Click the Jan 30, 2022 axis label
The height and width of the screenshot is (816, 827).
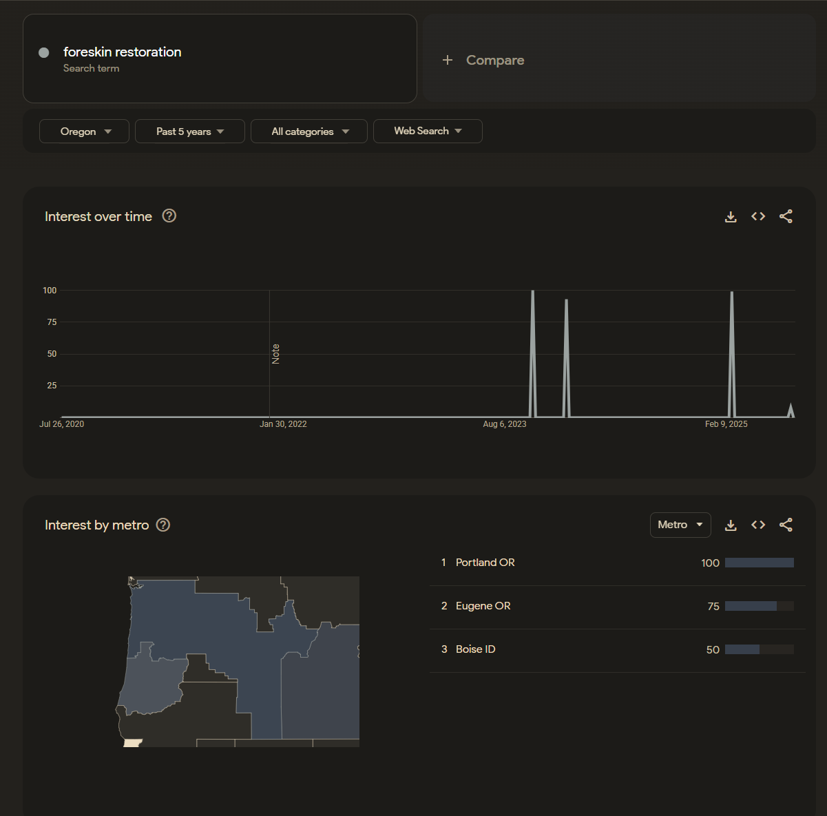tap(283, 424)
